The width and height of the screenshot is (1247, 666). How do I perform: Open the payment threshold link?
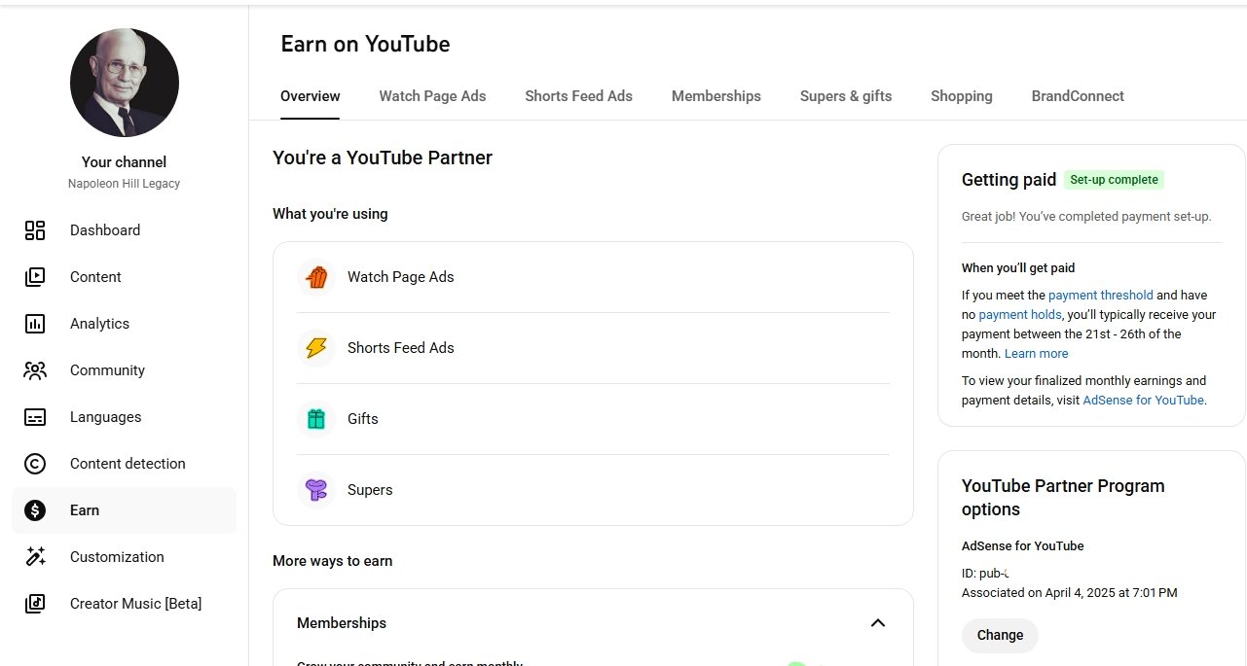(1100, 296)
